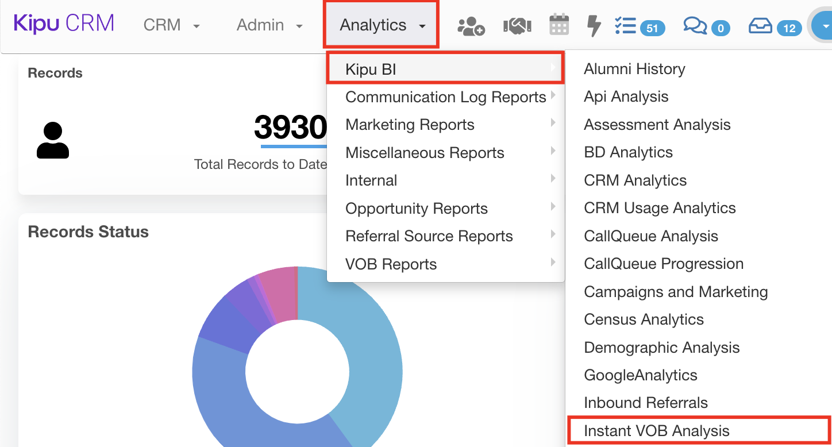Screen dimensions: 832x447
Task: Open the inbox tray icon
Action: click(761, 26)
